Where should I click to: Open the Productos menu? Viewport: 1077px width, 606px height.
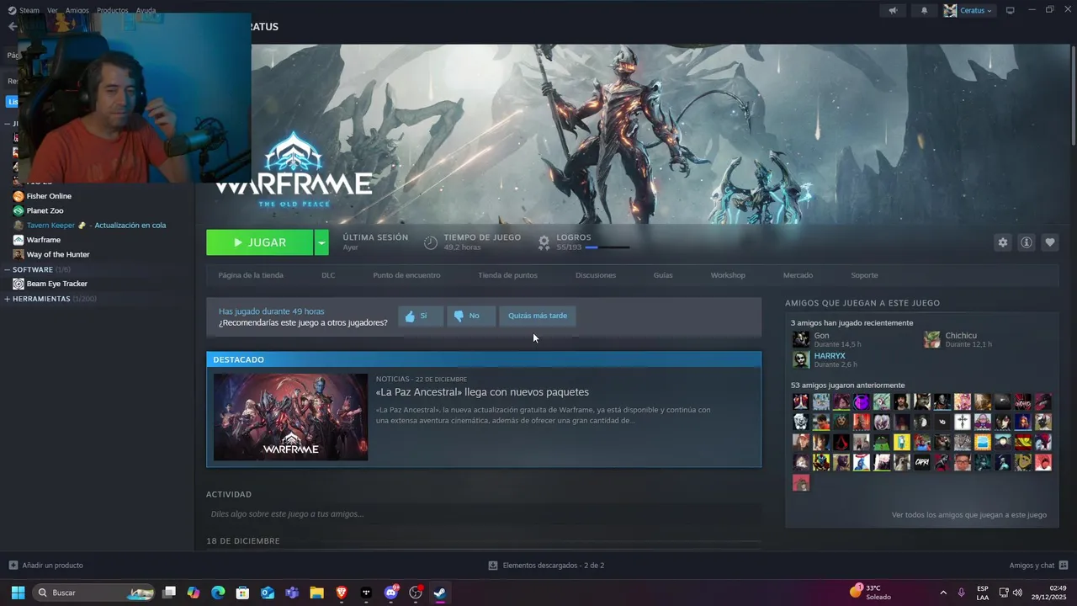click(x=112, y=10)
